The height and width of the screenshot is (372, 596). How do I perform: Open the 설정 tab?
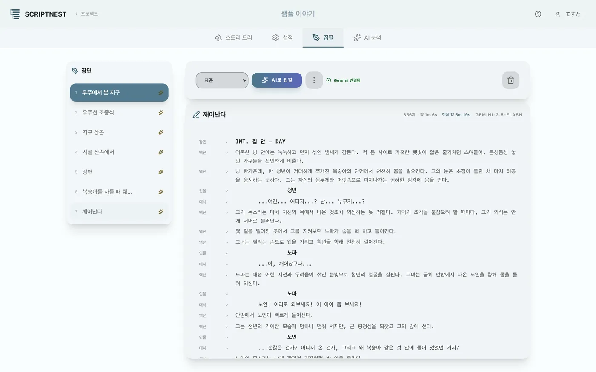click(x=282, y=37)
